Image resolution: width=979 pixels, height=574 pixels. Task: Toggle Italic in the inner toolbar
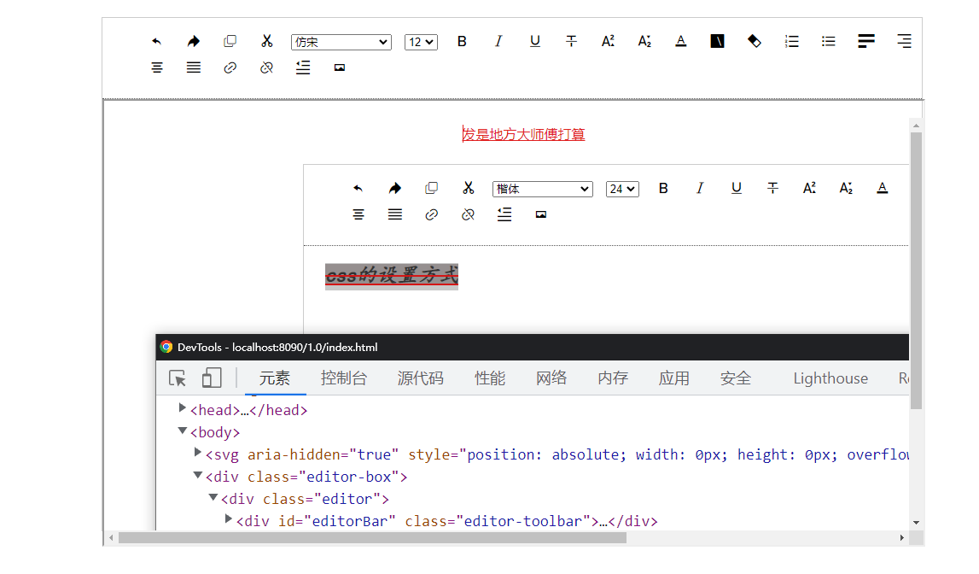tap(700, 188)
